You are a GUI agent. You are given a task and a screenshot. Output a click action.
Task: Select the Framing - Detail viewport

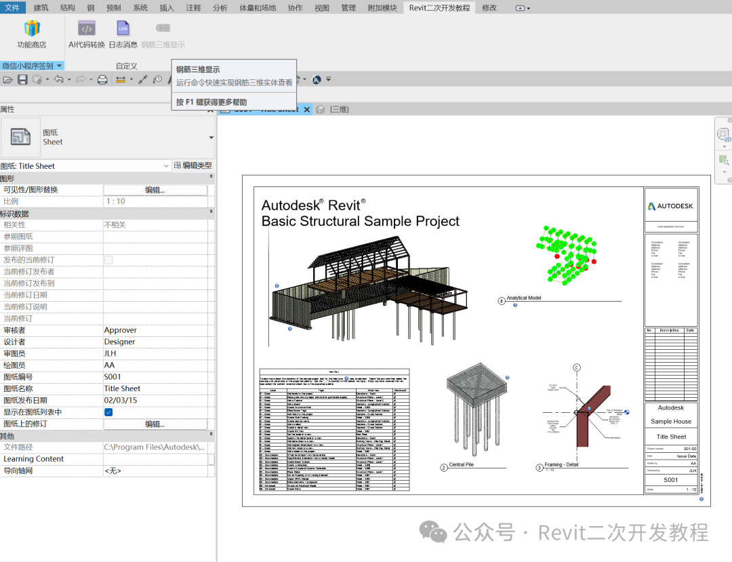586,412
